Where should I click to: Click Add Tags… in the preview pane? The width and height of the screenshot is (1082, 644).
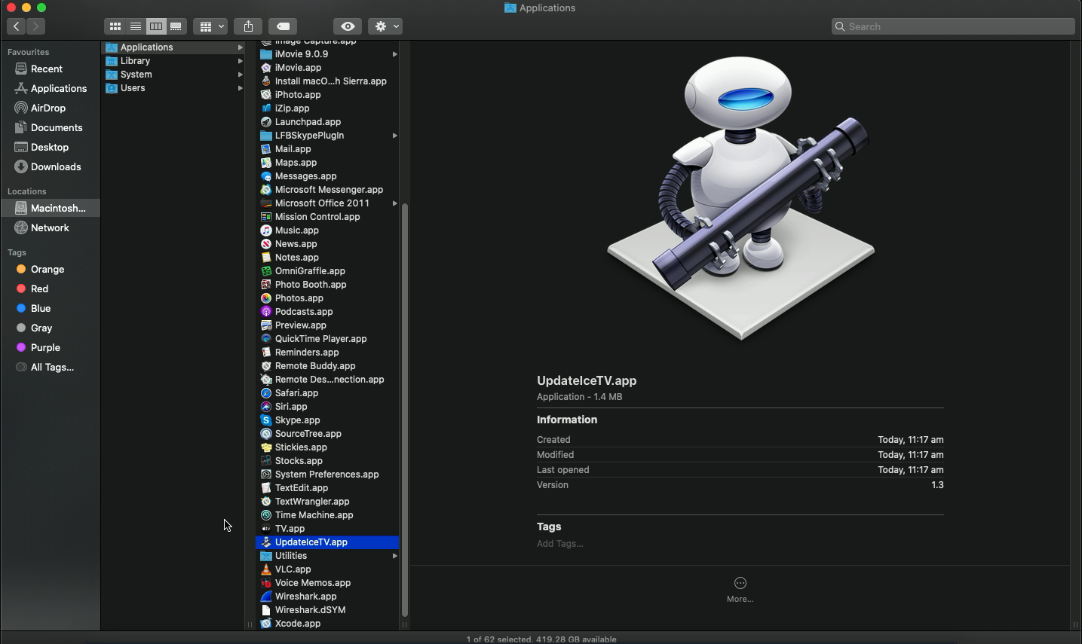click(559, 544)
